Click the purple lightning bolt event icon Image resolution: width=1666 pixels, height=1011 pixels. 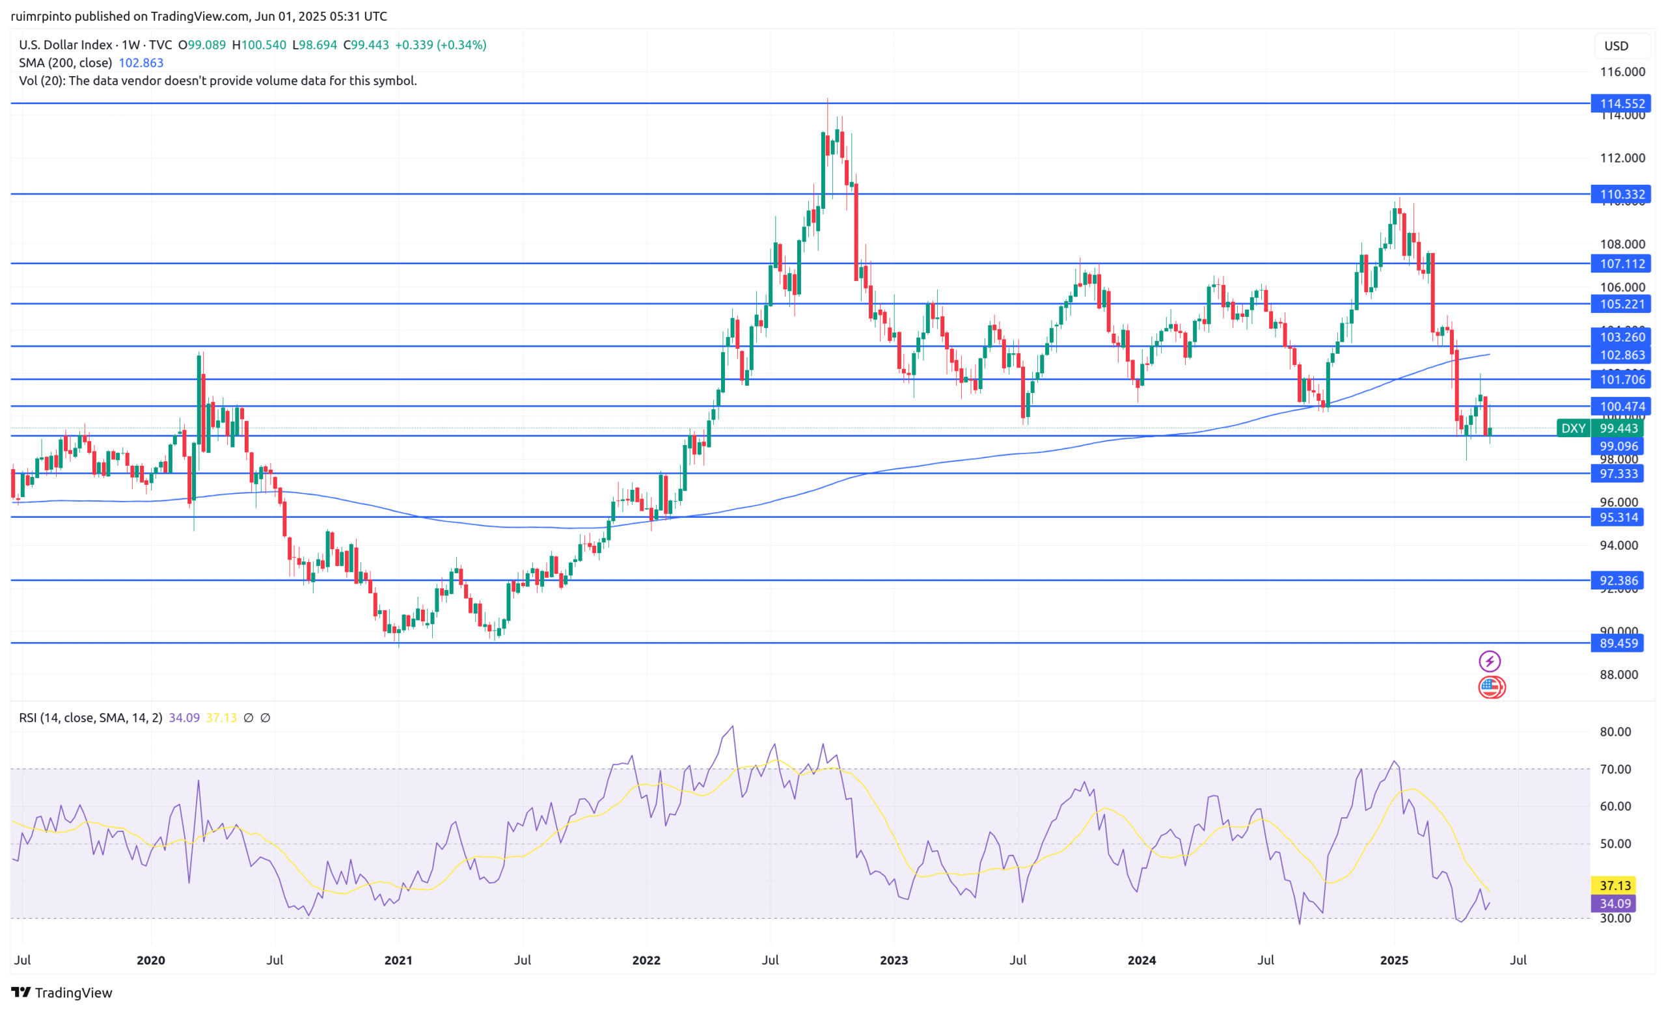1490,661
